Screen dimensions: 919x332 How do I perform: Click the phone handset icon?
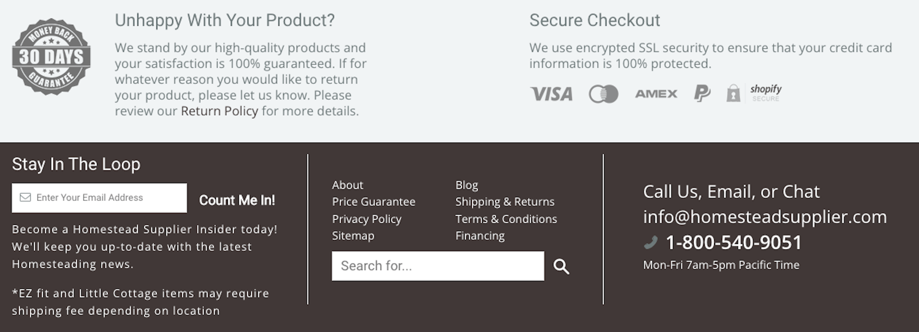pyautogui.click(x=651, y=242)
